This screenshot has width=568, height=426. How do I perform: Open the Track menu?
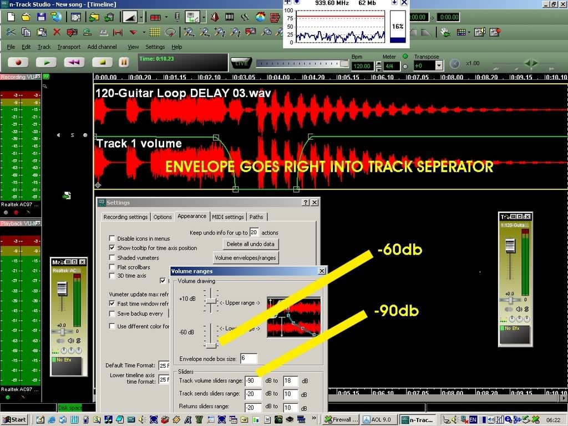(44, 47)
